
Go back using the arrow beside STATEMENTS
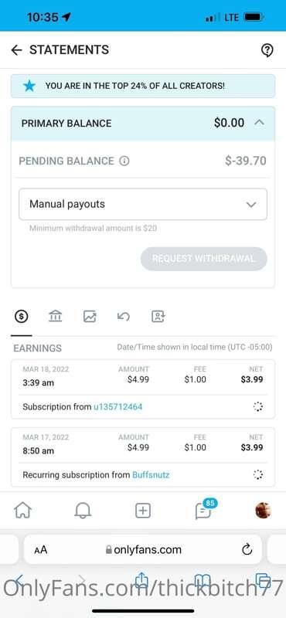pyautogui.click(x=16, y=50)
